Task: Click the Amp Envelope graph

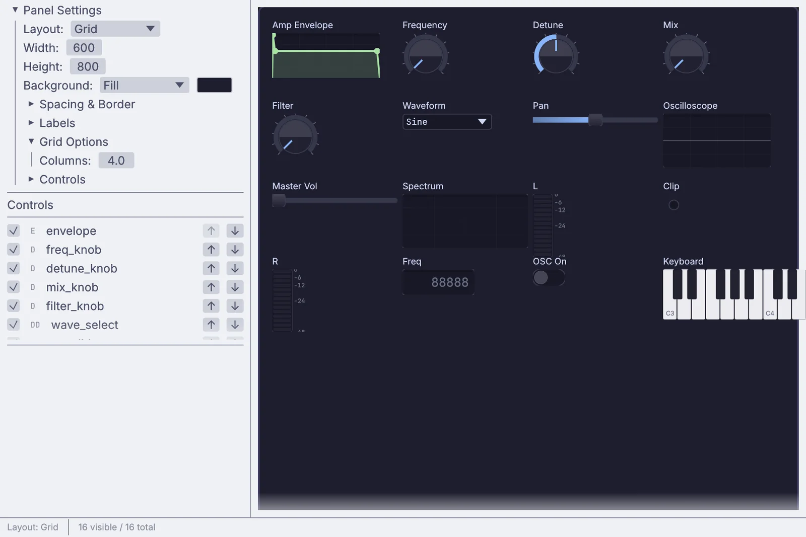Action: [x=326, y=55]
